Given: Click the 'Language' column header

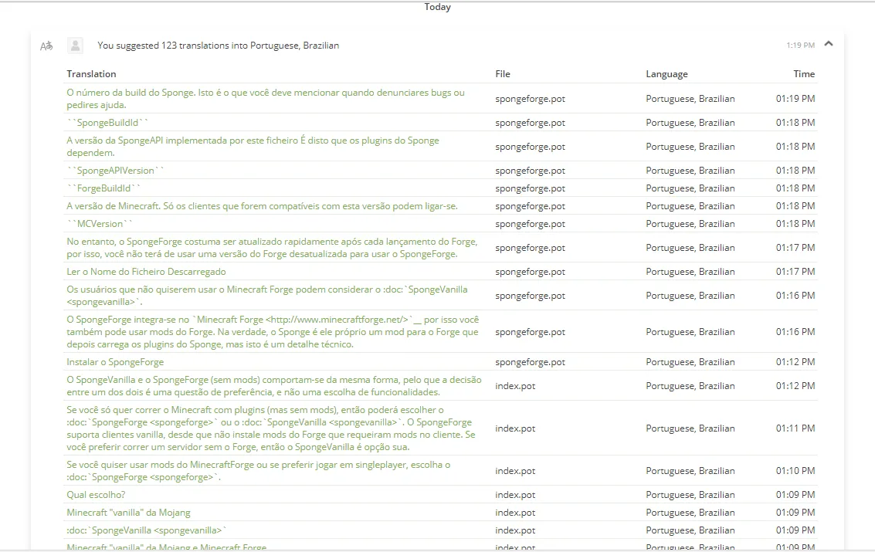Looking at the screenshot, I should (666, 74).
